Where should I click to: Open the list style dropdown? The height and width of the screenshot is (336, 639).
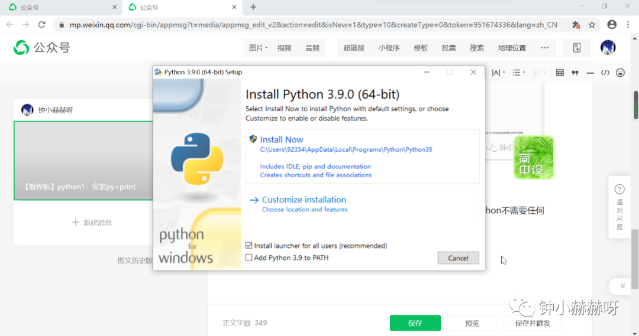(x=518, y=73)
